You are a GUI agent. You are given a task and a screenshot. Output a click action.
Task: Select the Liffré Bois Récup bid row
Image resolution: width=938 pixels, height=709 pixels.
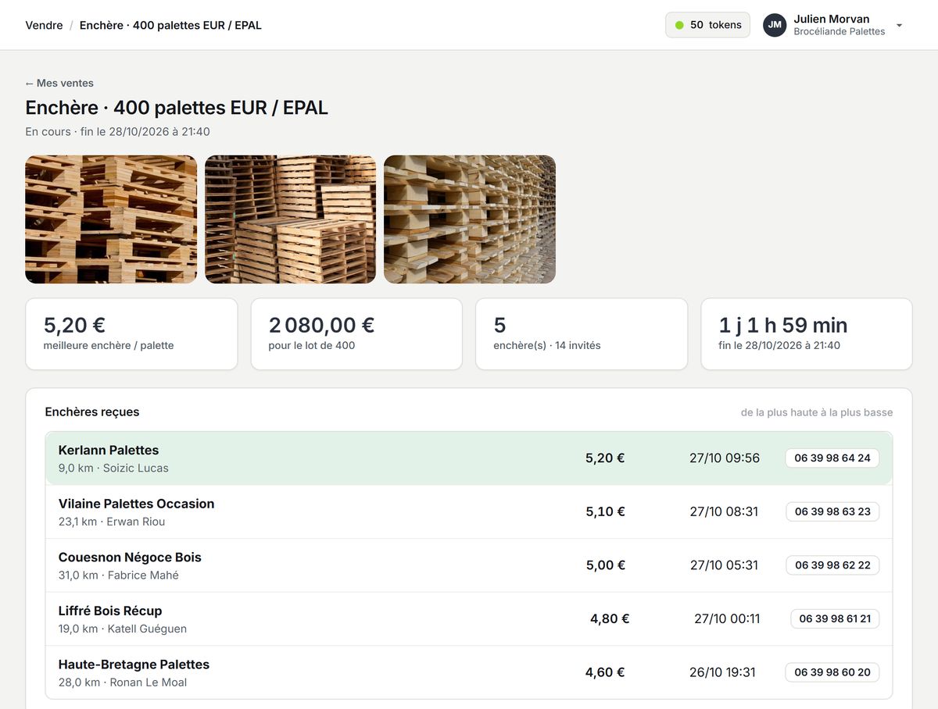(x=469, y=619)
